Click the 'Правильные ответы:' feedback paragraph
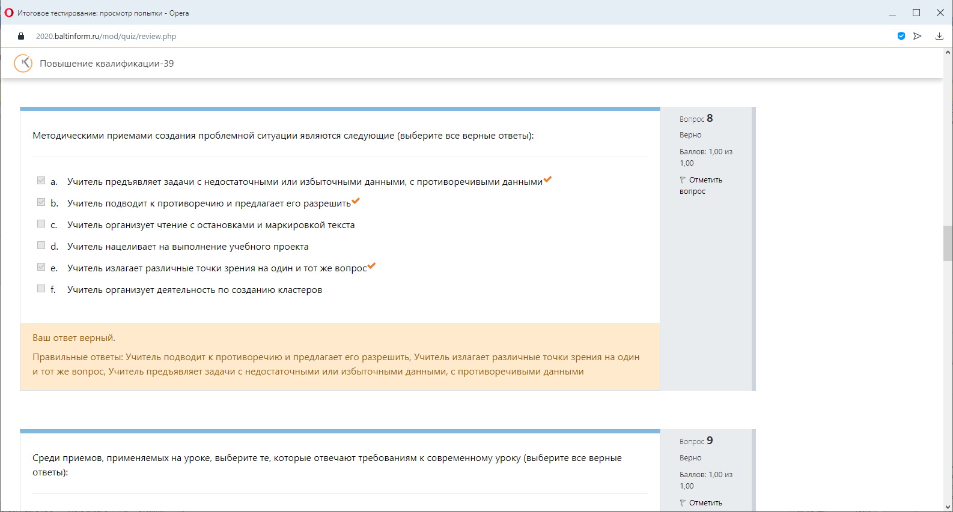The width and height of the screenshot is (953, 512). (336, 364)
